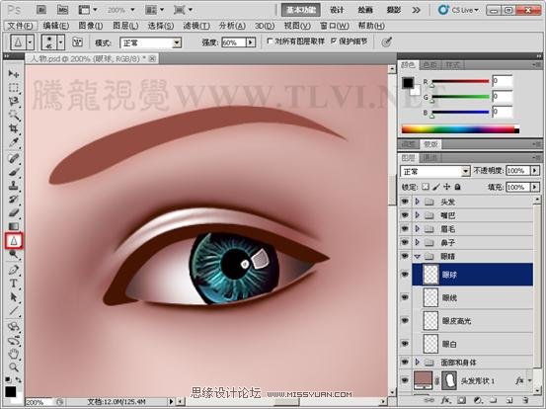Expand the 鼻子 layer group
546x409 pixels.
point(418,242)
